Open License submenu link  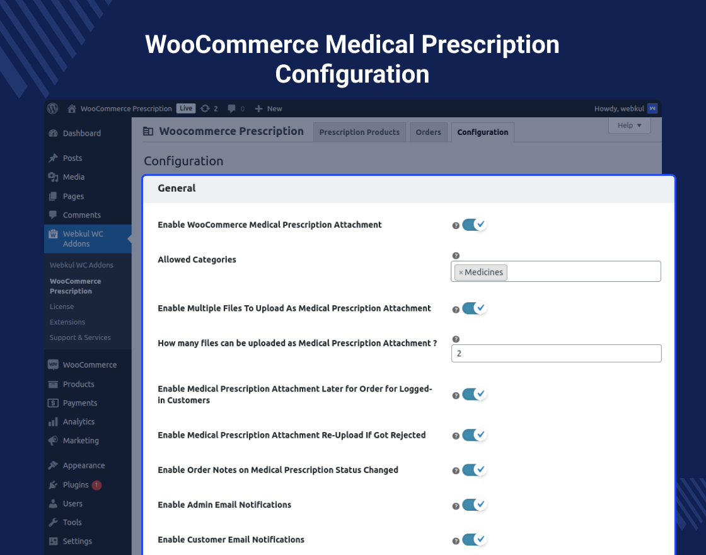coord(62,307)
